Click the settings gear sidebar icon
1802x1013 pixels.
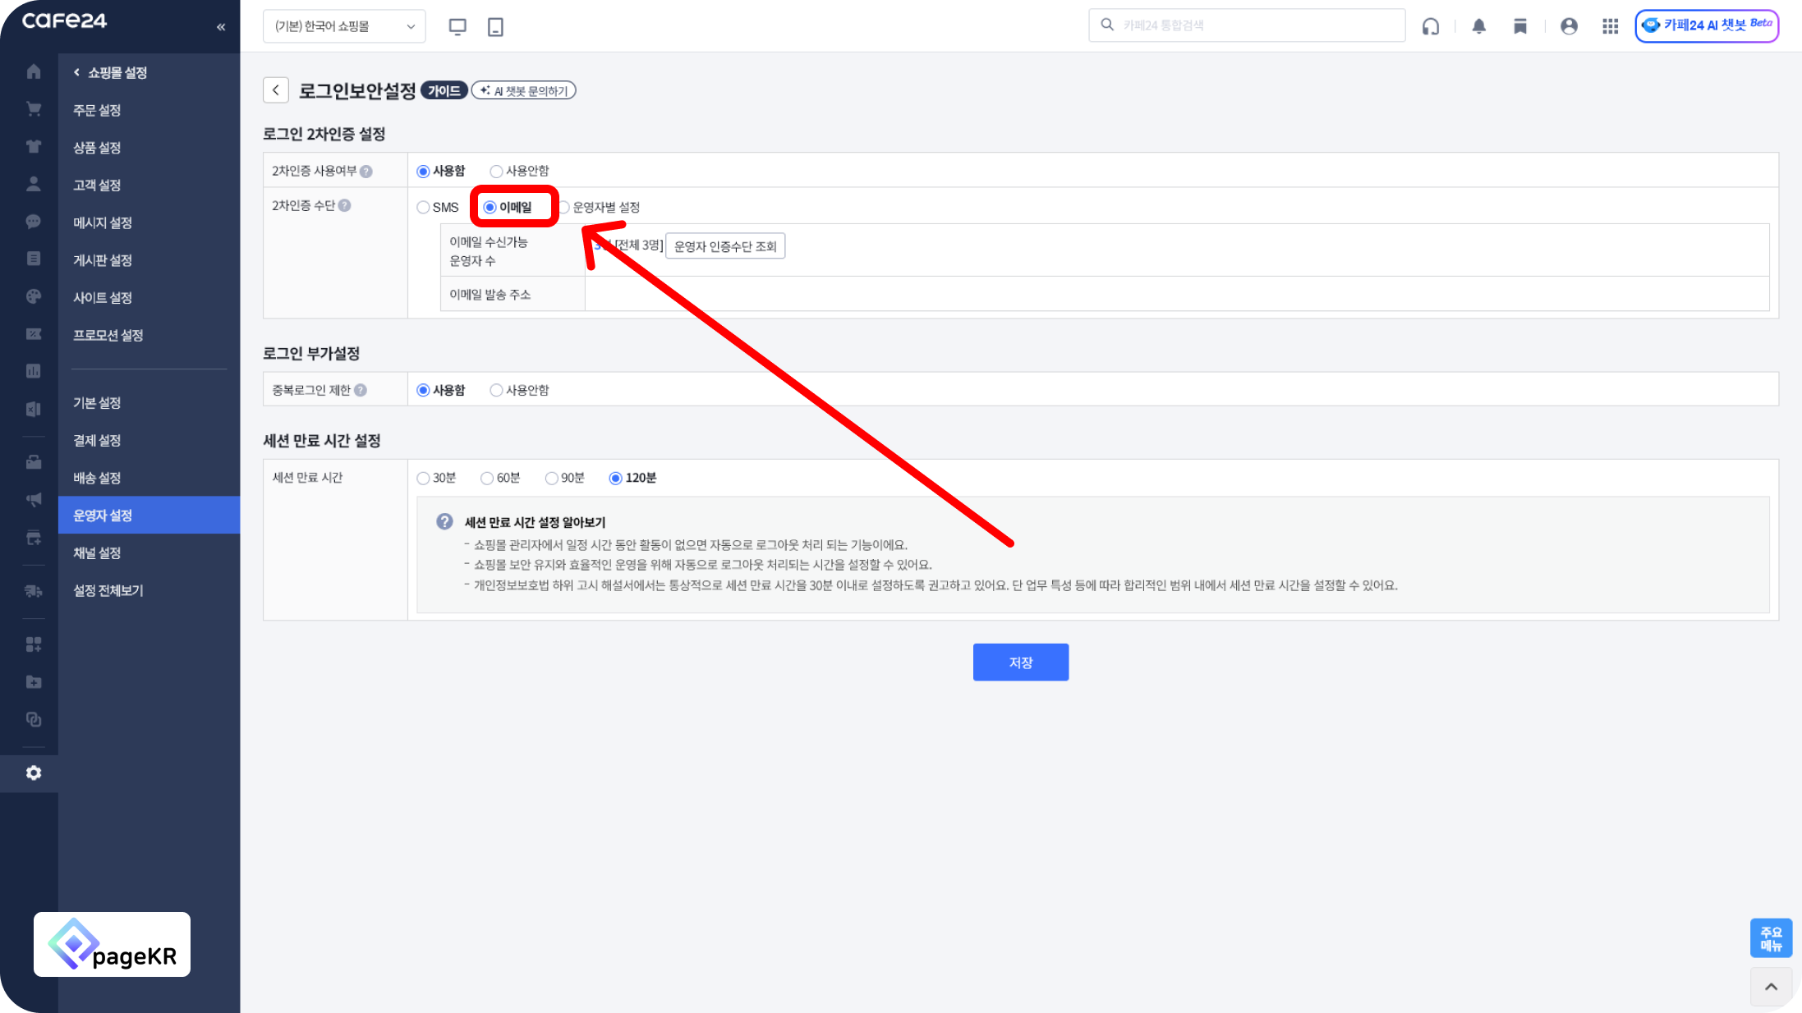[34, 773]
